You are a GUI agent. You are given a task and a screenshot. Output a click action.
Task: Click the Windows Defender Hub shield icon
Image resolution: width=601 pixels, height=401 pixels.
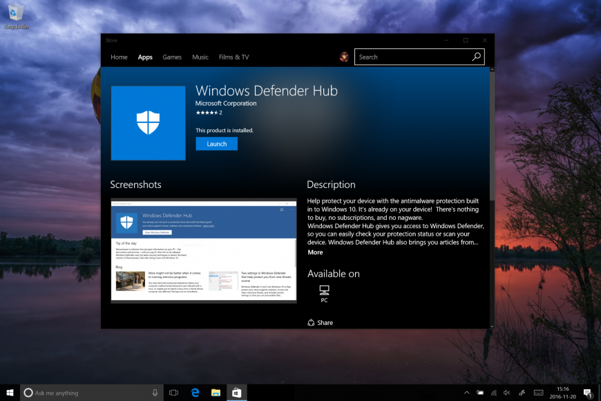(x=148, y=123)
